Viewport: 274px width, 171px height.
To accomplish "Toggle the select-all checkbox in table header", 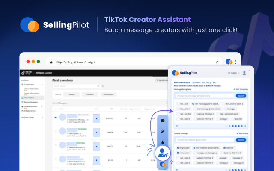I will pyautogui.click(x=55, y=109).
